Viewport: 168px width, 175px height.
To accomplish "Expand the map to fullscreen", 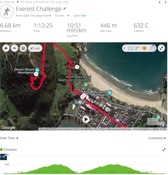I will pyautogui.click(x=161, y=48).
